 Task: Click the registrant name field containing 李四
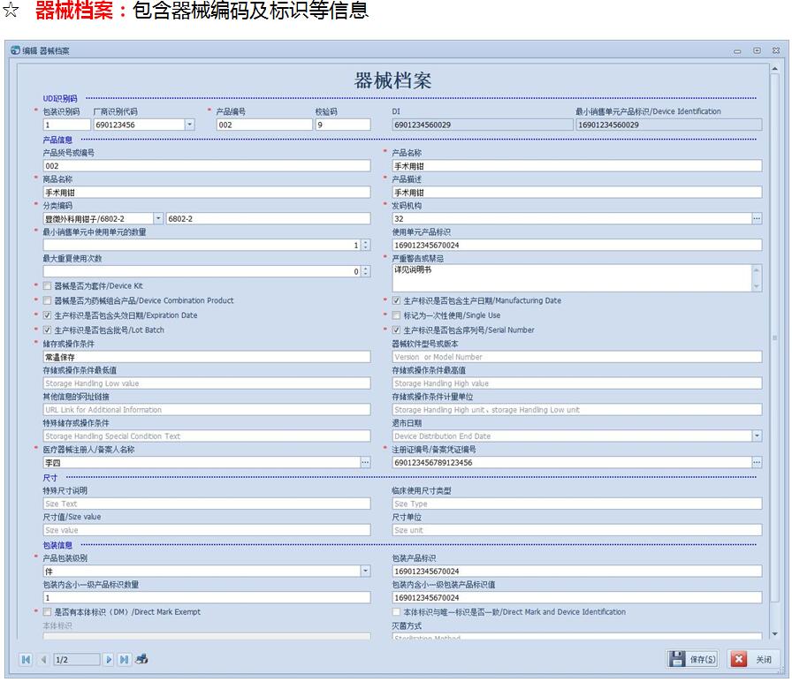pos(202,462)
